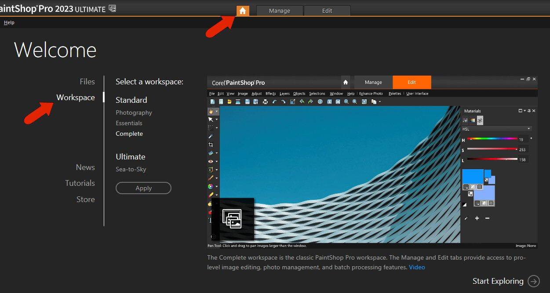Screen dimensions: 550x293
Task: Choose the Essentials workspace
Action: coord(129,123)
